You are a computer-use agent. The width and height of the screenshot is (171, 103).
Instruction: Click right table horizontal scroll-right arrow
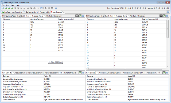(165, 69)
